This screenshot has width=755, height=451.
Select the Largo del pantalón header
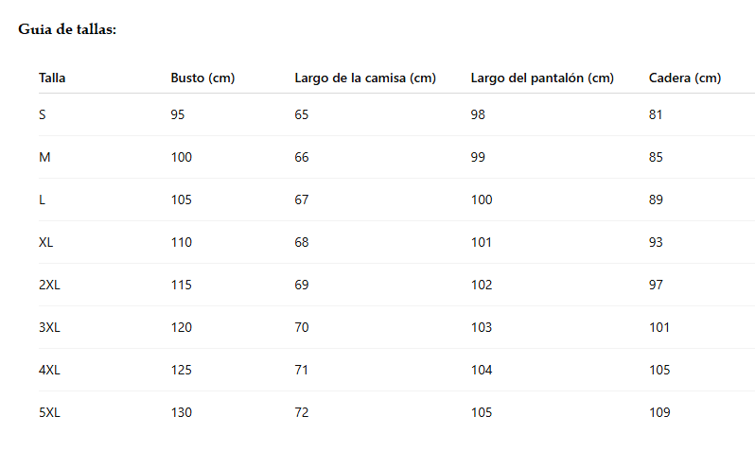542,78
